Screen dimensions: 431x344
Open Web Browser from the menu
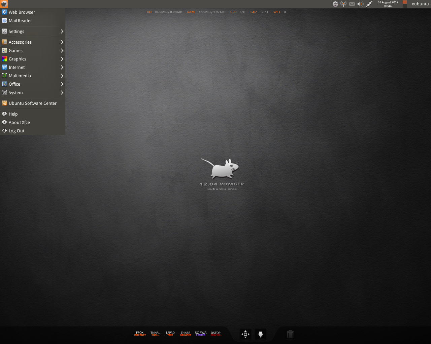pyautogui.click(x=33, y=12)
